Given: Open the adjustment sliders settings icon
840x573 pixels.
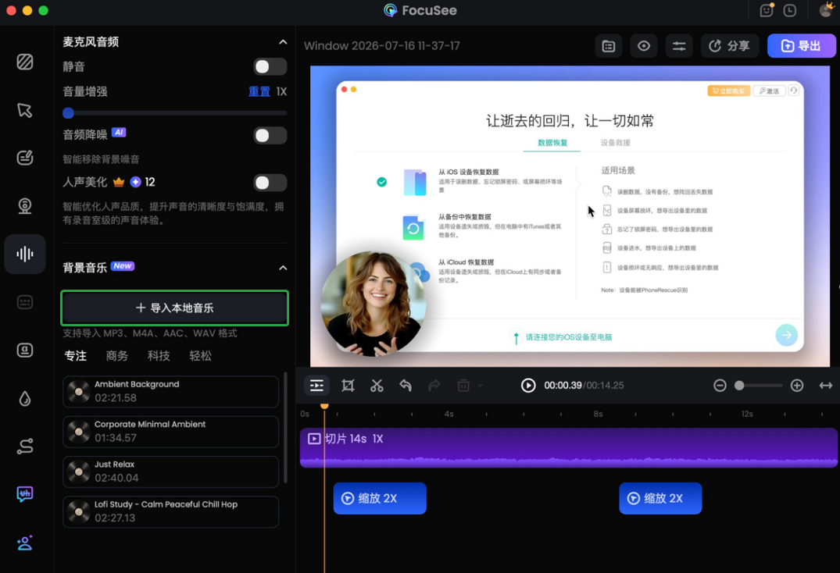Looking at the screenshot, I should [x=679, y=46].
